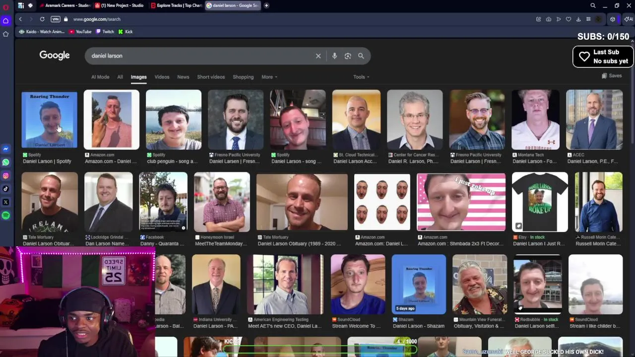Select the Videos search tab
The image size is (635, 357).
pyautogui.click(x=162, y=77)
